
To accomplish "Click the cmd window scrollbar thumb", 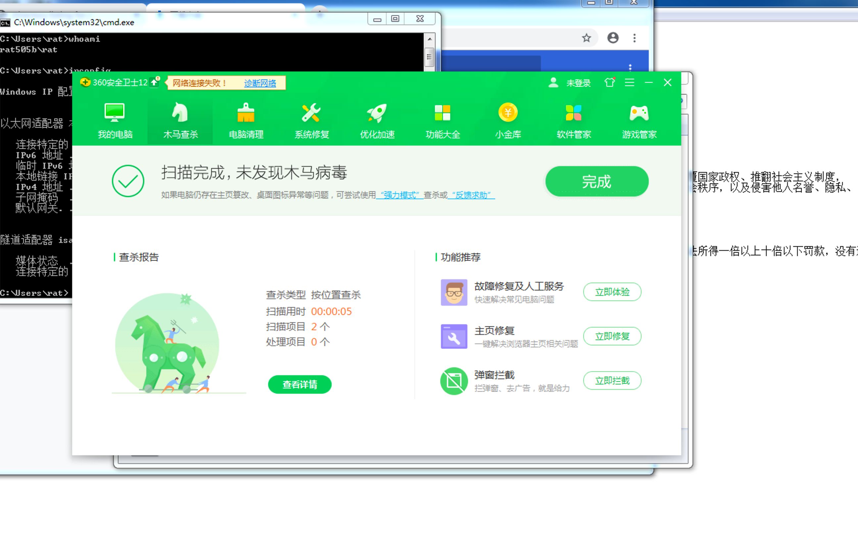I will click(x=429, y=57).
